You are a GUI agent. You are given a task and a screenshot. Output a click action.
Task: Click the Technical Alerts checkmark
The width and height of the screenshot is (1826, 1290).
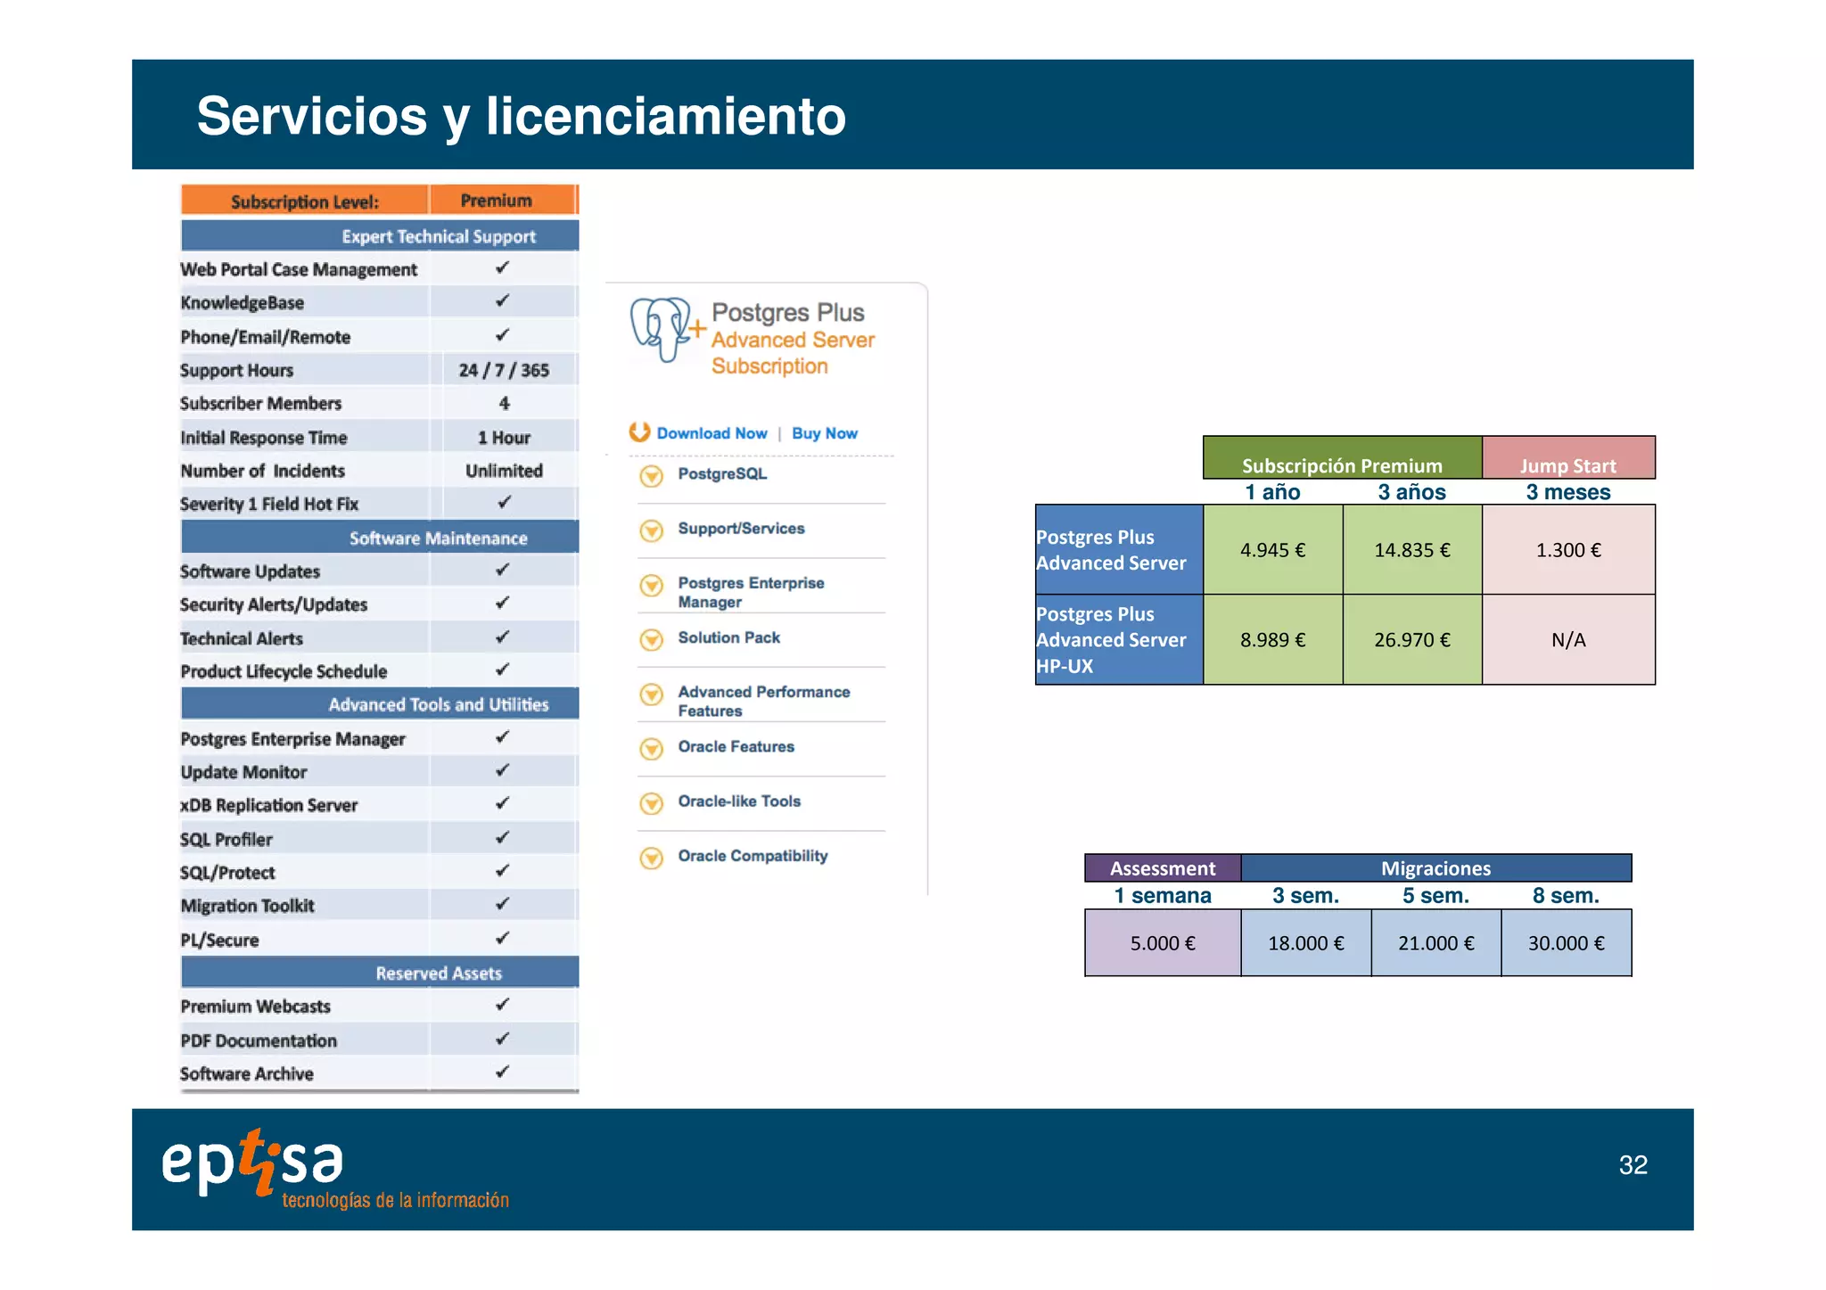click(x=503, y=637)
